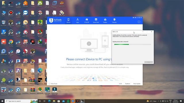Open the Windows Start menu

2,101
